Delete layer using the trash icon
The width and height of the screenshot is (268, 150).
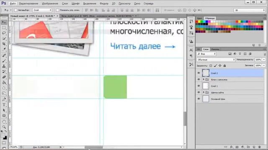point(260,147)
